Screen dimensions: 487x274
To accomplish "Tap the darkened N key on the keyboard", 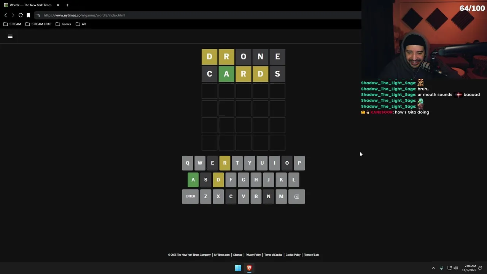I will coord(269,196).
